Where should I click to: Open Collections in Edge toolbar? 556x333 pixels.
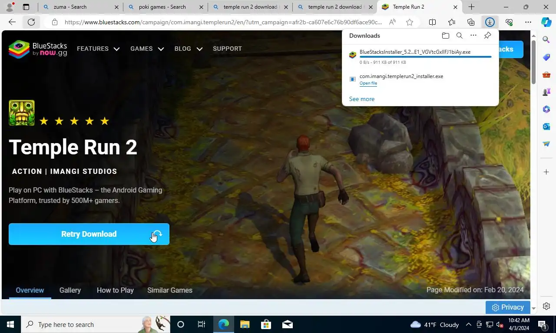pos(471,22)
